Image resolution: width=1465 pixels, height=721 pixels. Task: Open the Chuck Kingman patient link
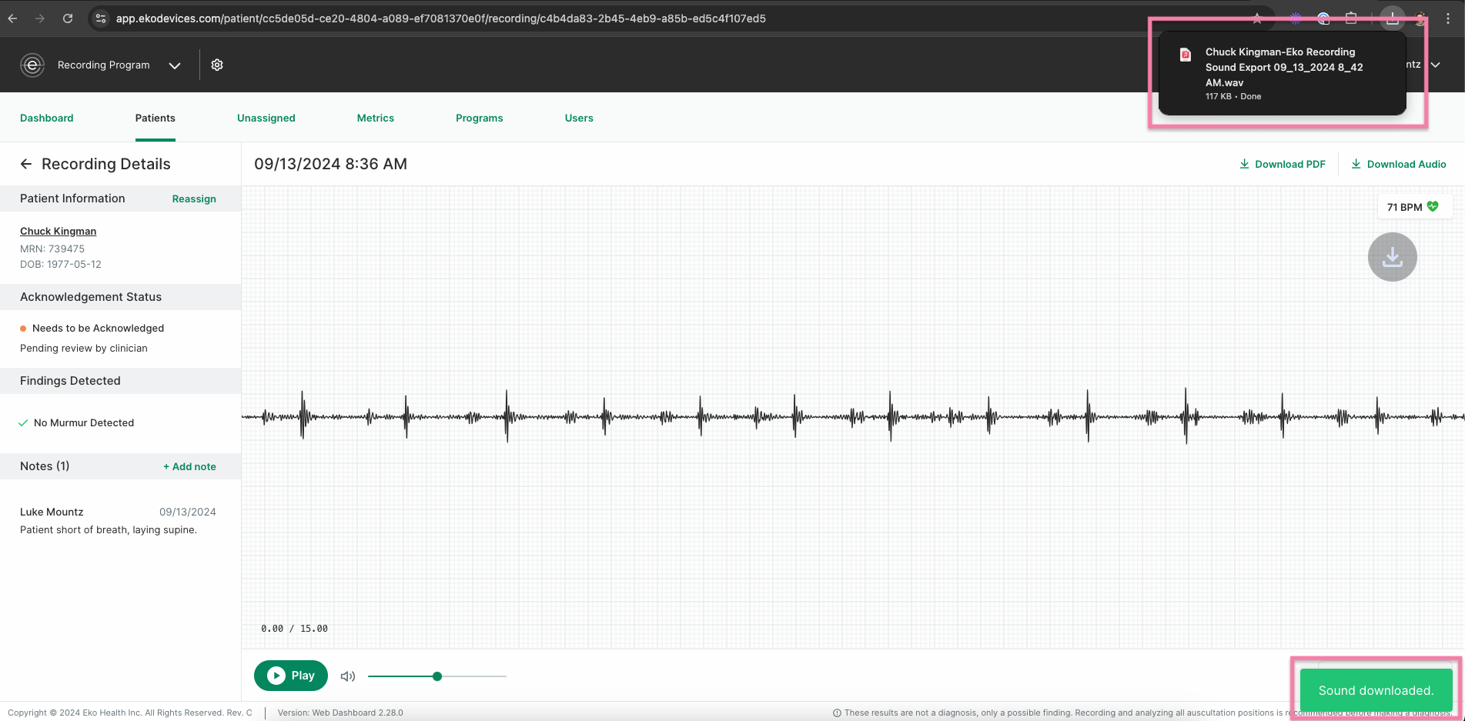pyautogui.click(x=59, y=231)
